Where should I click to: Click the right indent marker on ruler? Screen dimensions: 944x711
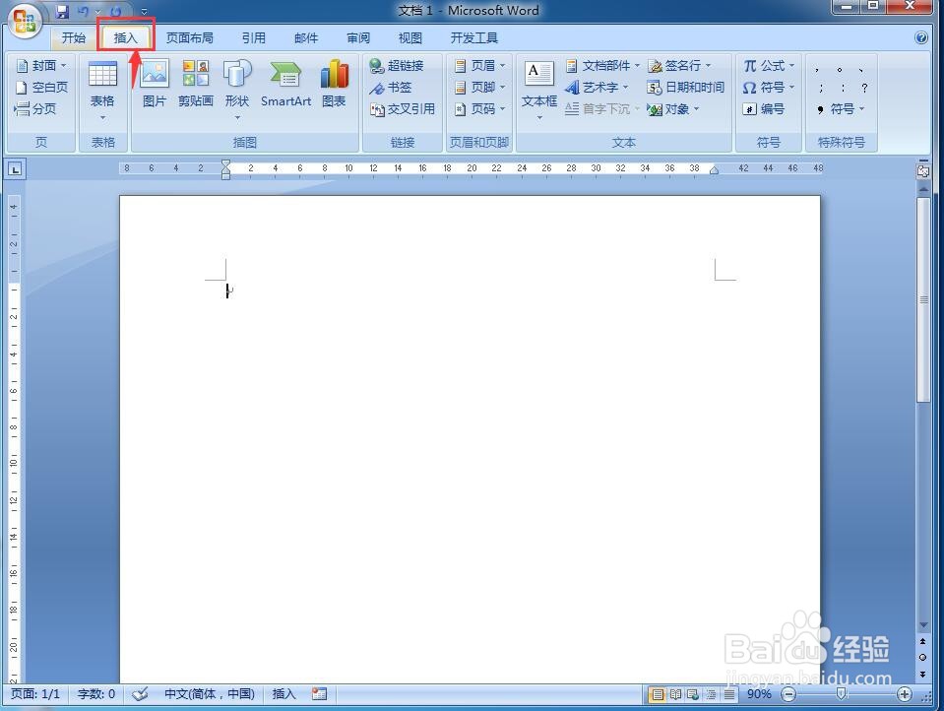tap(714, 170)
